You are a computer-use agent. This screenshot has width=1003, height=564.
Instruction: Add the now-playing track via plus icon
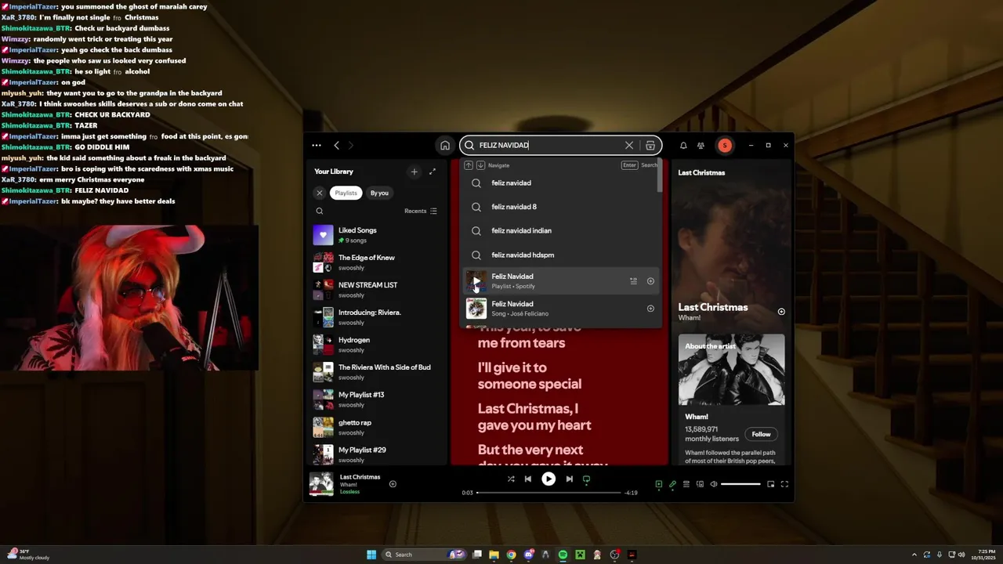coord(393,484)
